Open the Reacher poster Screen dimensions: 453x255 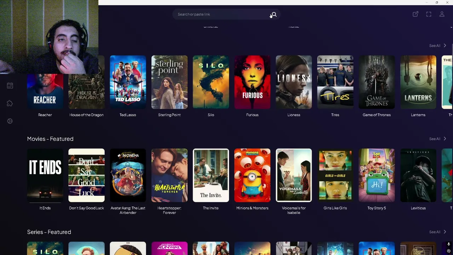click(x=45, y=91)
